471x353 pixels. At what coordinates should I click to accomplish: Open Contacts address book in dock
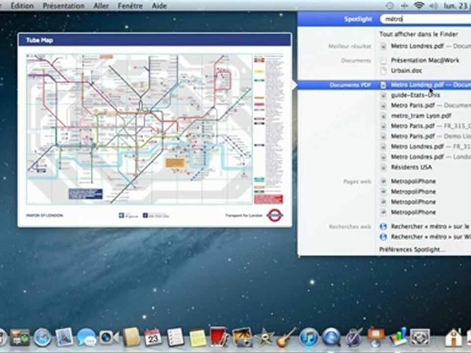point(131,337)
